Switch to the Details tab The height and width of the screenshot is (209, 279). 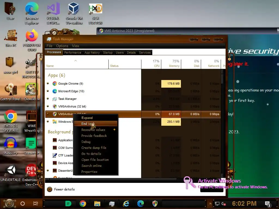coord(131,53)
